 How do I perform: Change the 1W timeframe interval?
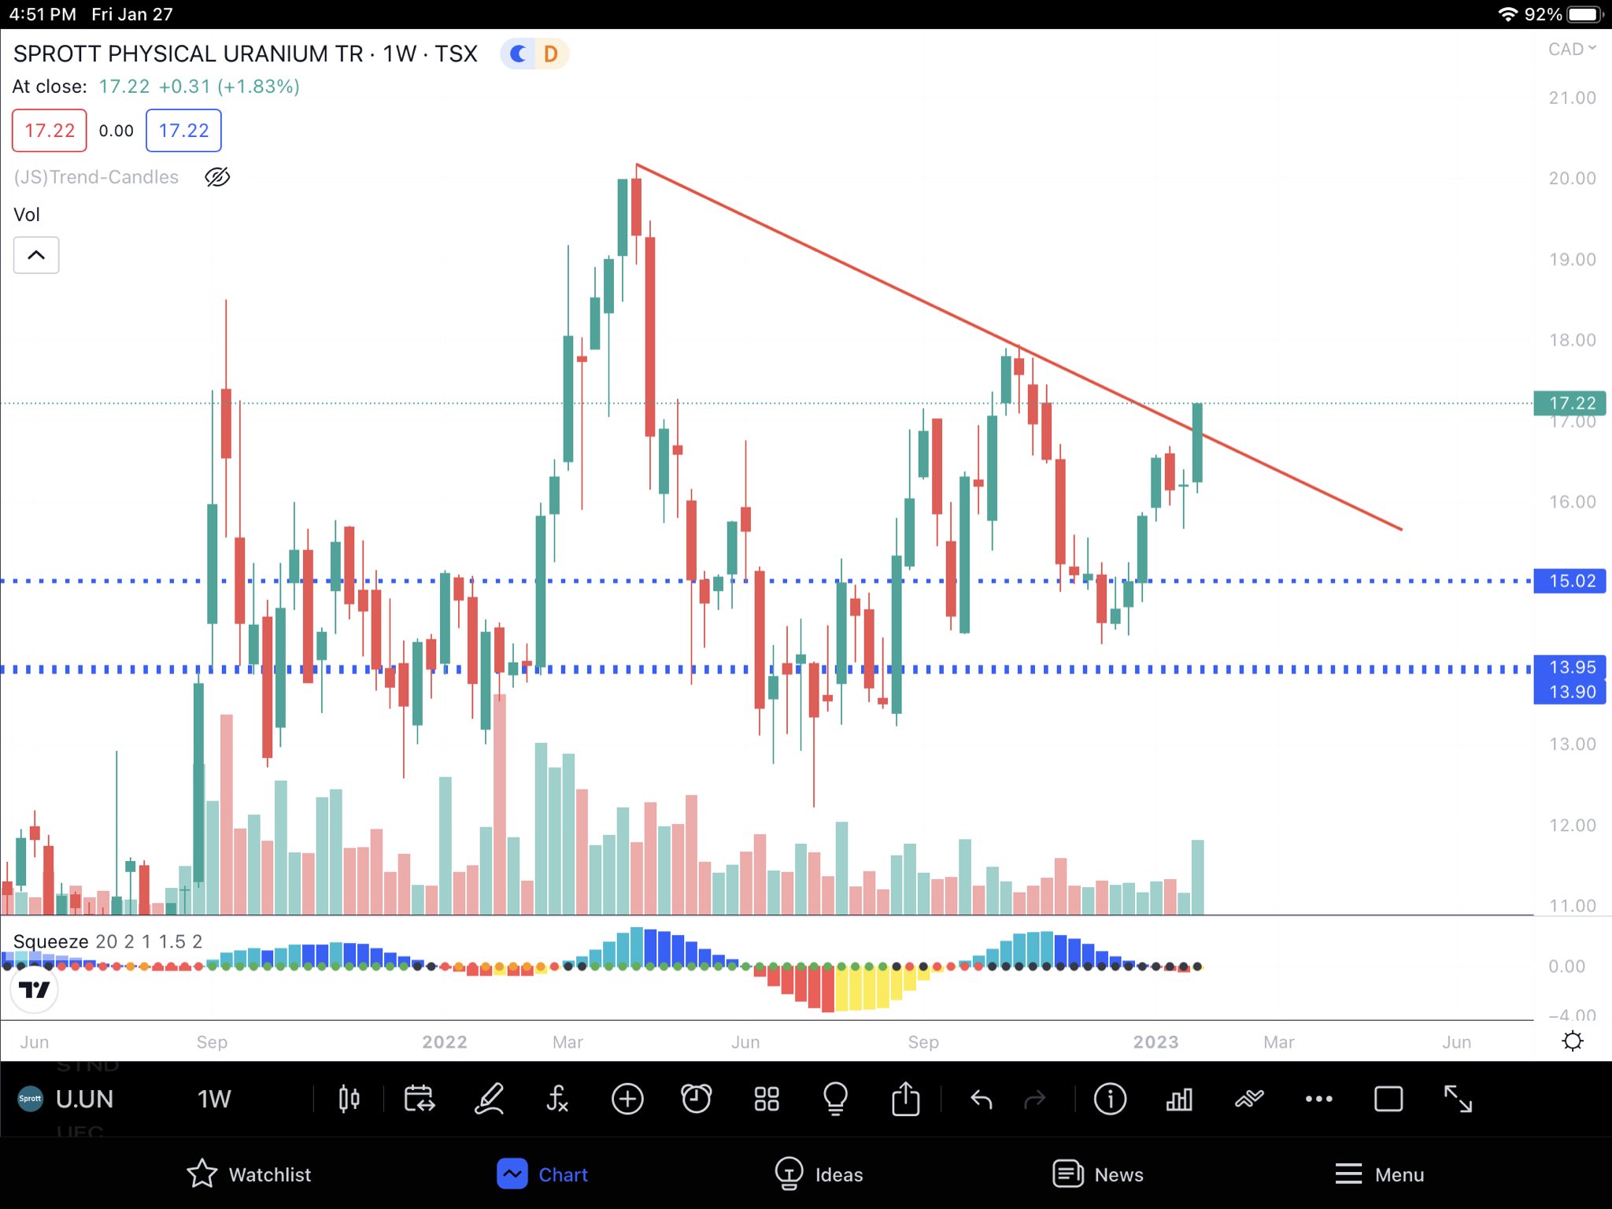pyautogui.click(x=213, y=1099)
